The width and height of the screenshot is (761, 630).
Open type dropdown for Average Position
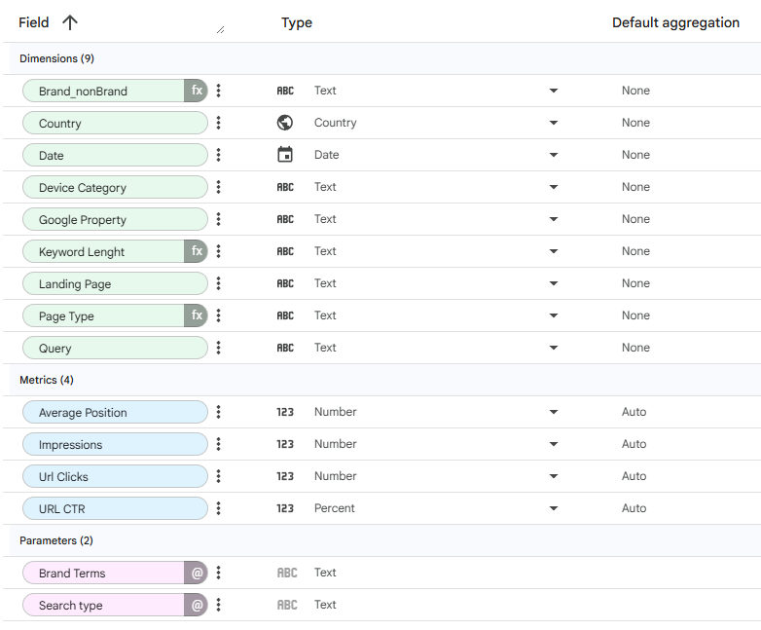click(553, 412)
